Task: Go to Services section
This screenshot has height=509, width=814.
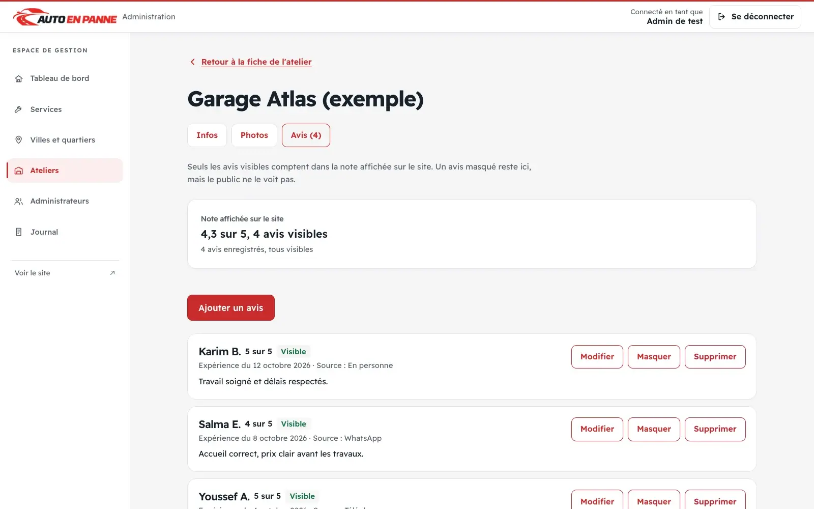Action: pos(65,109)
